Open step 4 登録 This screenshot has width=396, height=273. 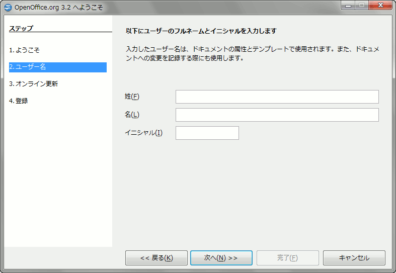coord(18,101)
